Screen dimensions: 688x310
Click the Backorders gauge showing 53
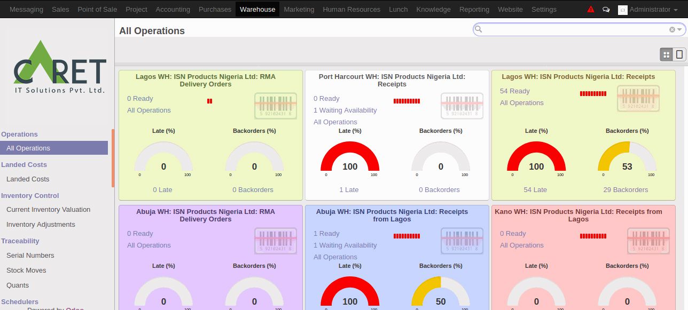(627, 157)
